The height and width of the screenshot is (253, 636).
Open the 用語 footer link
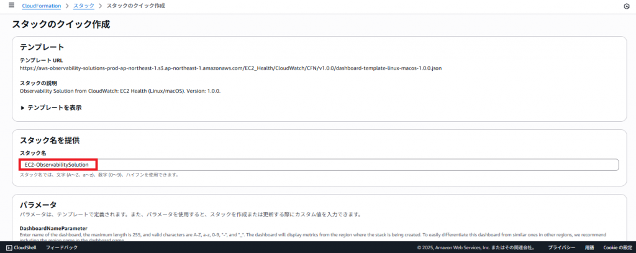[x=589, y=247]
